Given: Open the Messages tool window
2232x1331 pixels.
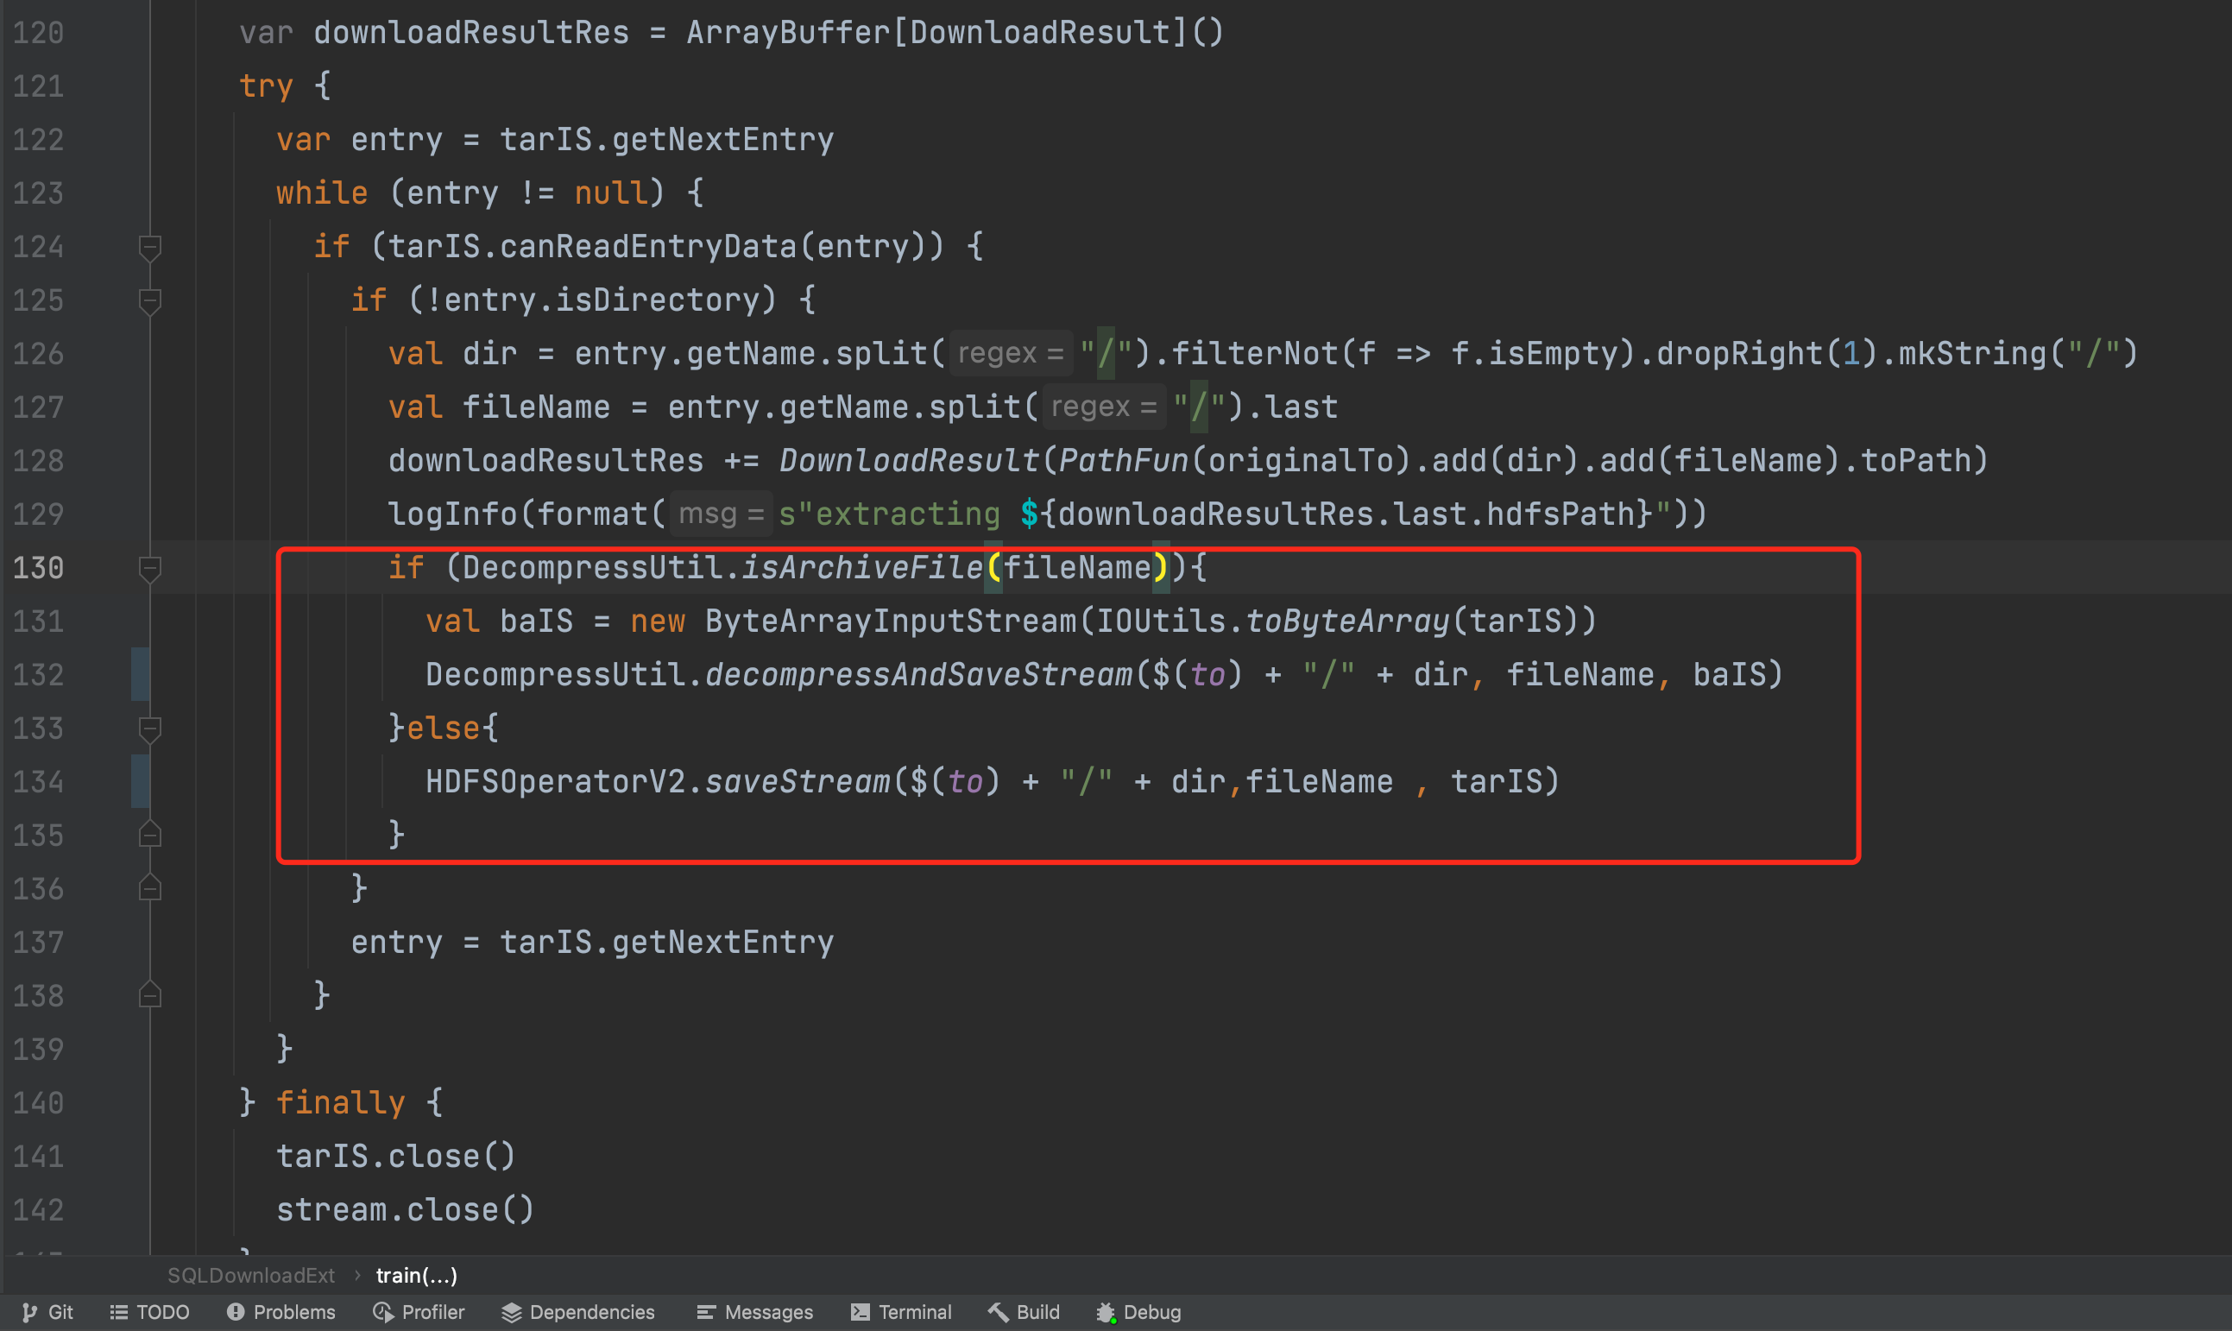Looking at the screenshot, I should click(x=754, y=1311).
